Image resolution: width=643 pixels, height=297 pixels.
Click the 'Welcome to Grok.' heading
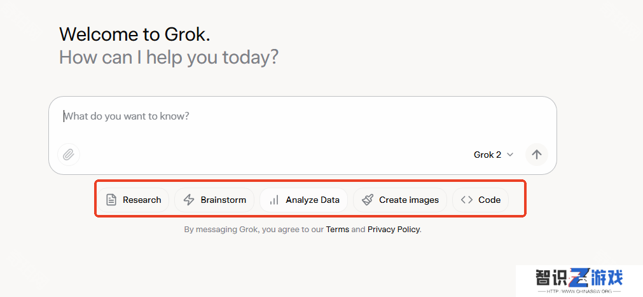(135, 34)
